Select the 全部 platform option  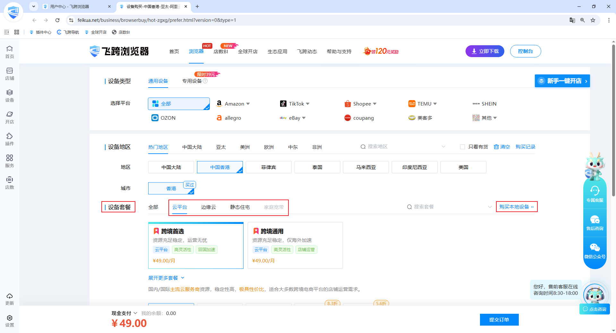pyautogui.click(x=179, y=104)
